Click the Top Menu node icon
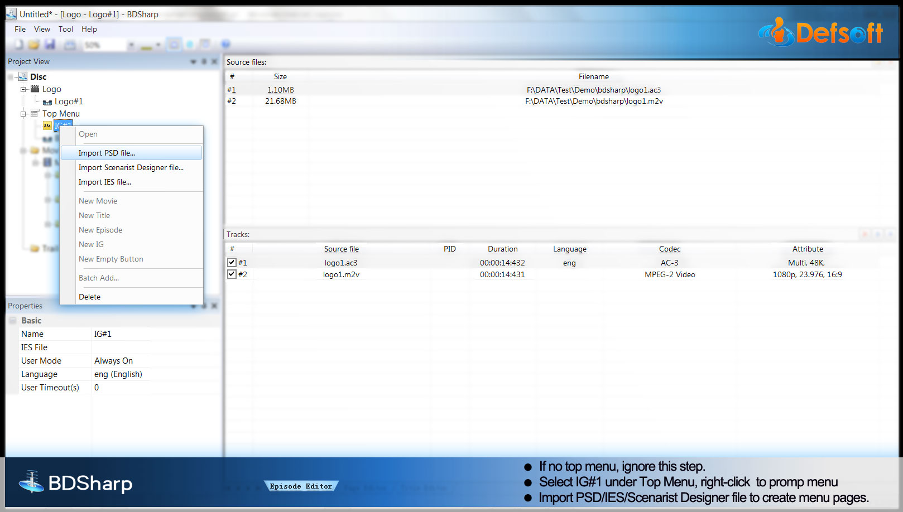The width and height of the screenshot is (903, 512). (35, 113)
